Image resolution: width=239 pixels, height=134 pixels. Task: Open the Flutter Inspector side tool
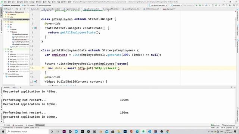(x=238, y=15)
